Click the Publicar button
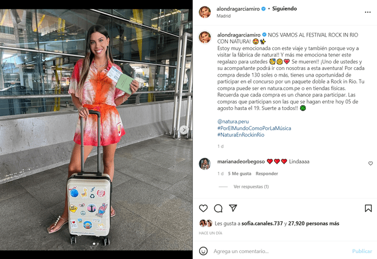The height and width of the screenshot is (259, 377). [x=362, y=251]
